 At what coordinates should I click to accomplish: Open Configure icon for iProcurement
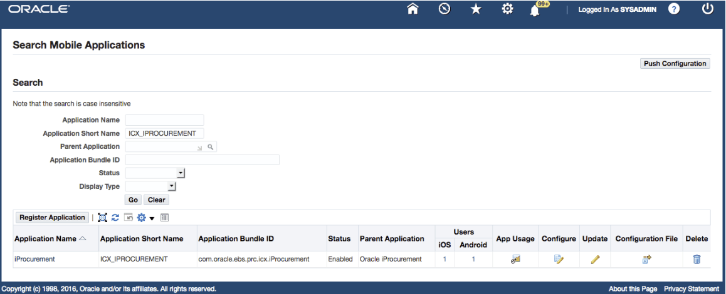559,260
